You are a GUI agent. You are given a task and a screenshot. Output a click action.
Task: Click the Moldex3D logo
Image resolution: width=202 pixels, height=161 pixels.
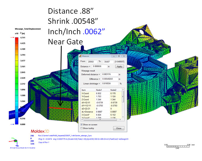[41, 131]
